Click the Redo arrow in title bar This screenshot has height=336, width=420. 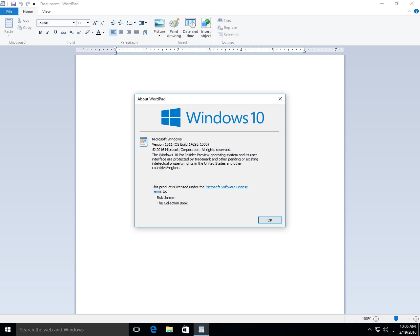[x=28, y=4]
